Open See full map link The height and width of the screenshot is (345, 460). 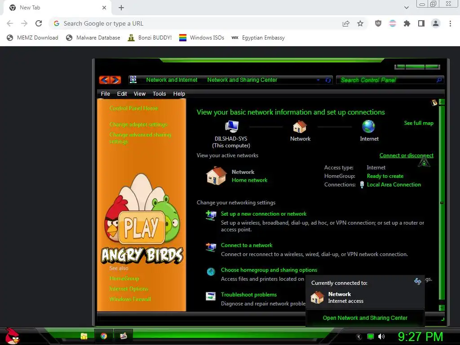(419, 123)
